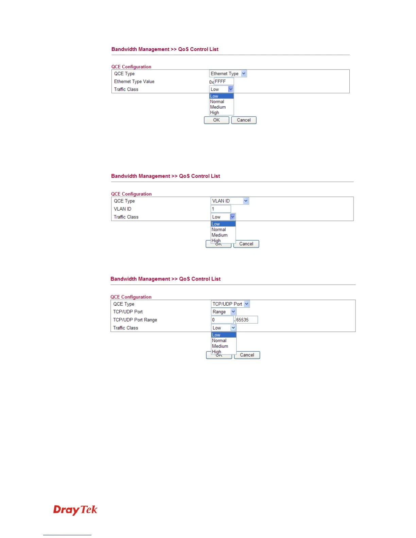The height and width of the screenshot is (538, 416).
Task: Expand the TCP/UDP Port Range dropdown
Action: (224, 312)
